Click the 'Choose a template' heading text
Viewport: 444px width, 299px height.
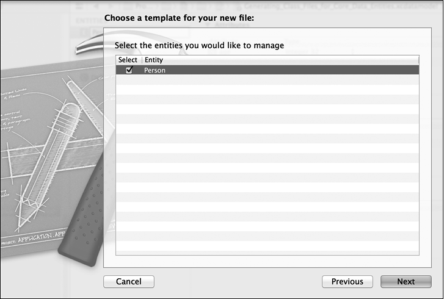[179, 18]
